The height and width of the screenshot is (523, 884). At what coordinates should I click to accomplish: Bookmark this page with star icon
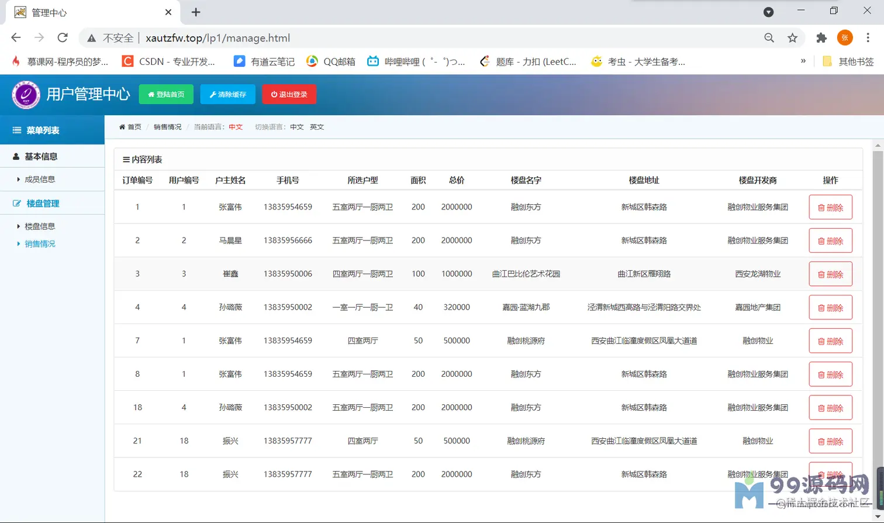click(793, 38)
